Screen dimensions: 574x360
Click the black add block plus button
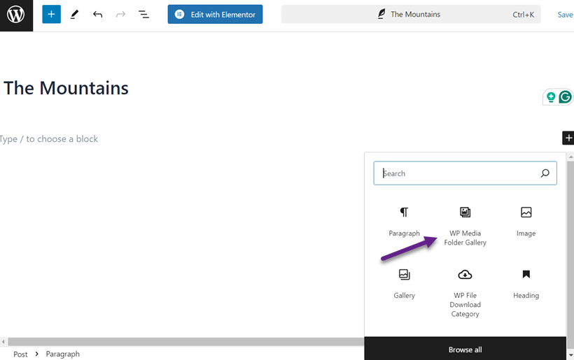(568, 138)
